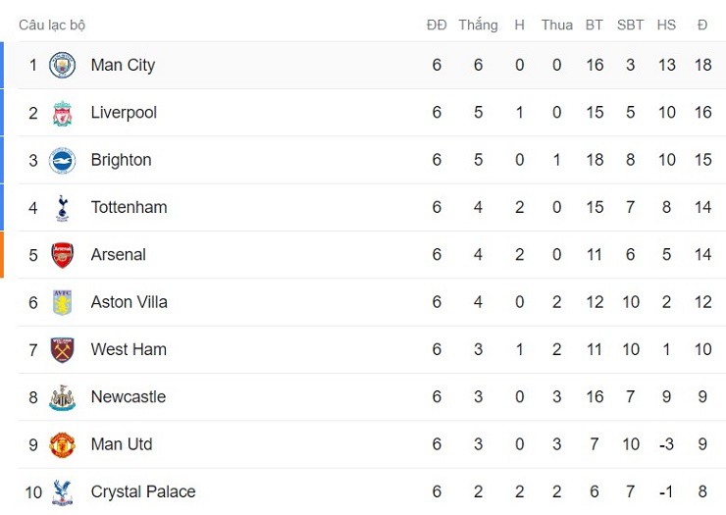This screenshot has height=515, width=726.
Task: Click the Crystal Palace club crest
Action: coord(62,491)
